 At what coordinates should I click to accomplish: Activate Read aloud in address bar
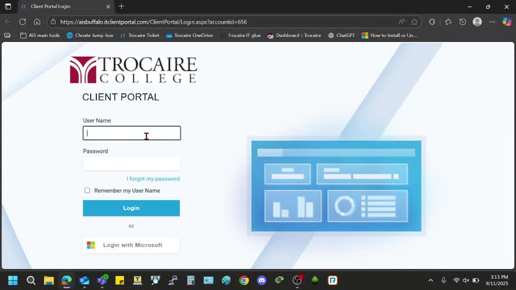coord(401,22)
